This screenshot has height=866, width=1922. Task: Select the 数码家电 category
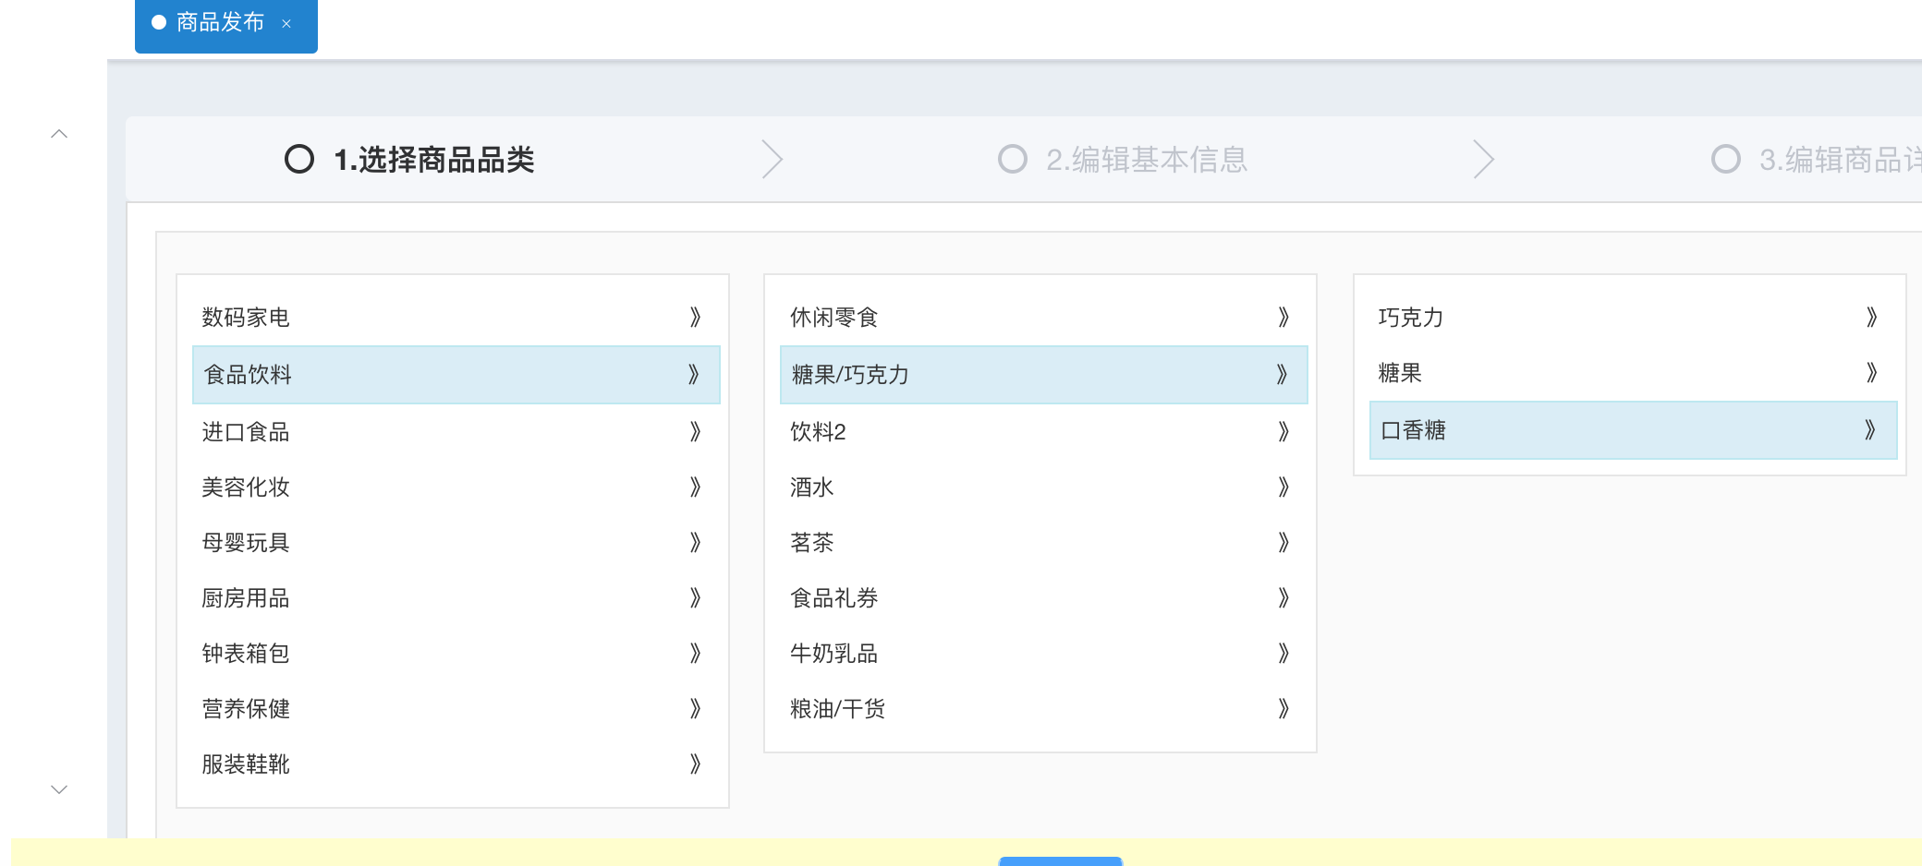coord(456,318)
